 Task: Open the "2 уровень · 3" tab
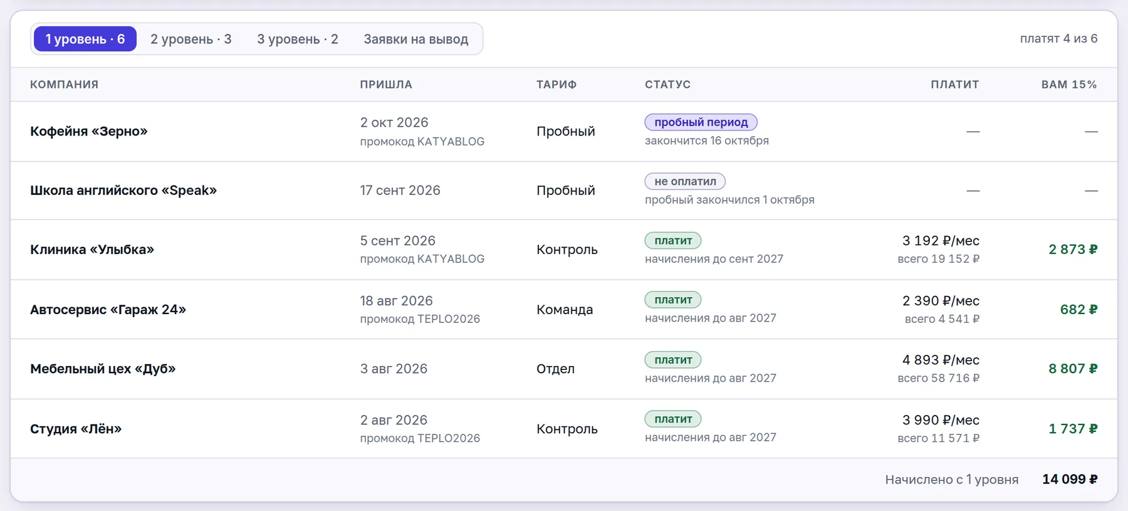pyautogui.click(x=191, y=39)
